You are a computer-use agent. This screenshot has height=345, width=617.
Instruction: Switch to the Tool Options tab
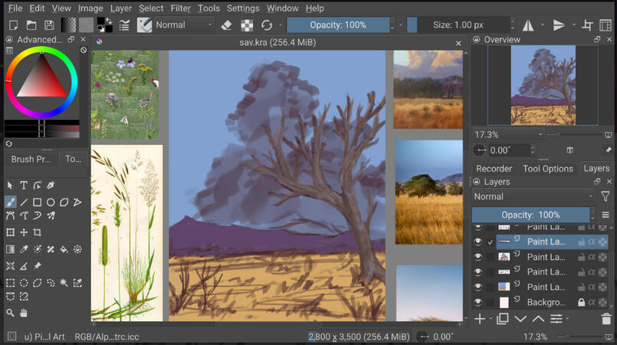pos(547,169)
